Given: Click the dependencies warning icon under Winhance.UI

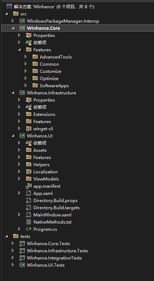Looking at the screenshot, I should tap(29, 143).
